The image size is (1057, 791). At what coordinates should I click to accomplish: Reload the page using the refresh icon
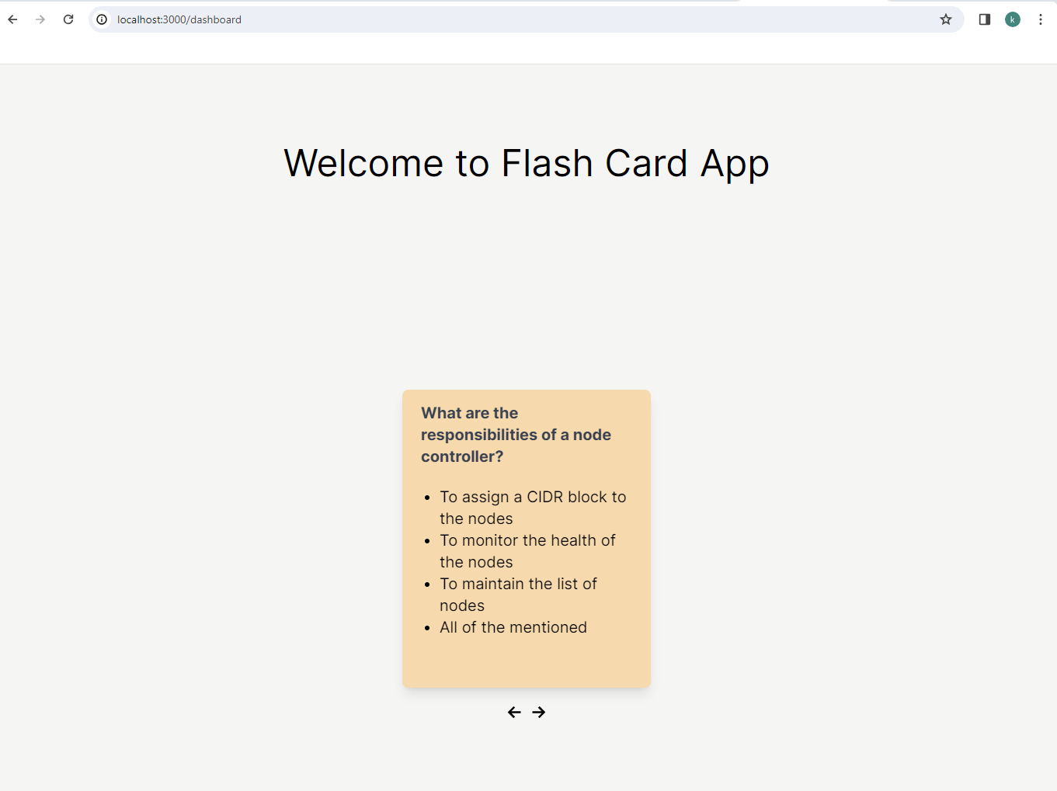[x=68, y=19]
